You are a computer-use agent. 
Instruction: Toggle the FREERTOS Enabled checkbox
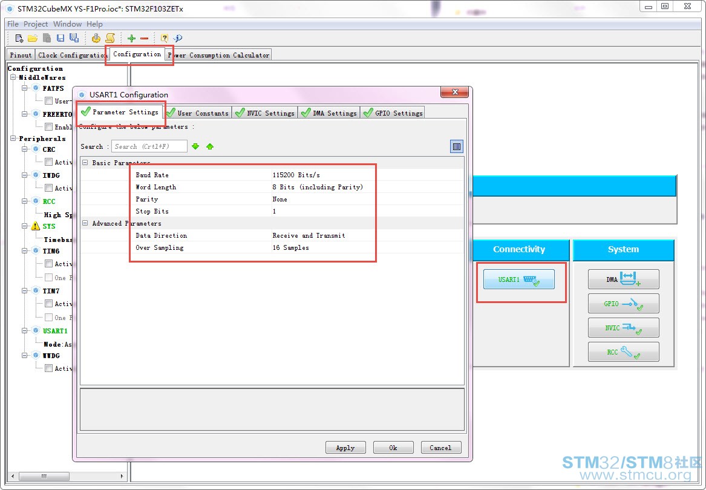[48, 127]
